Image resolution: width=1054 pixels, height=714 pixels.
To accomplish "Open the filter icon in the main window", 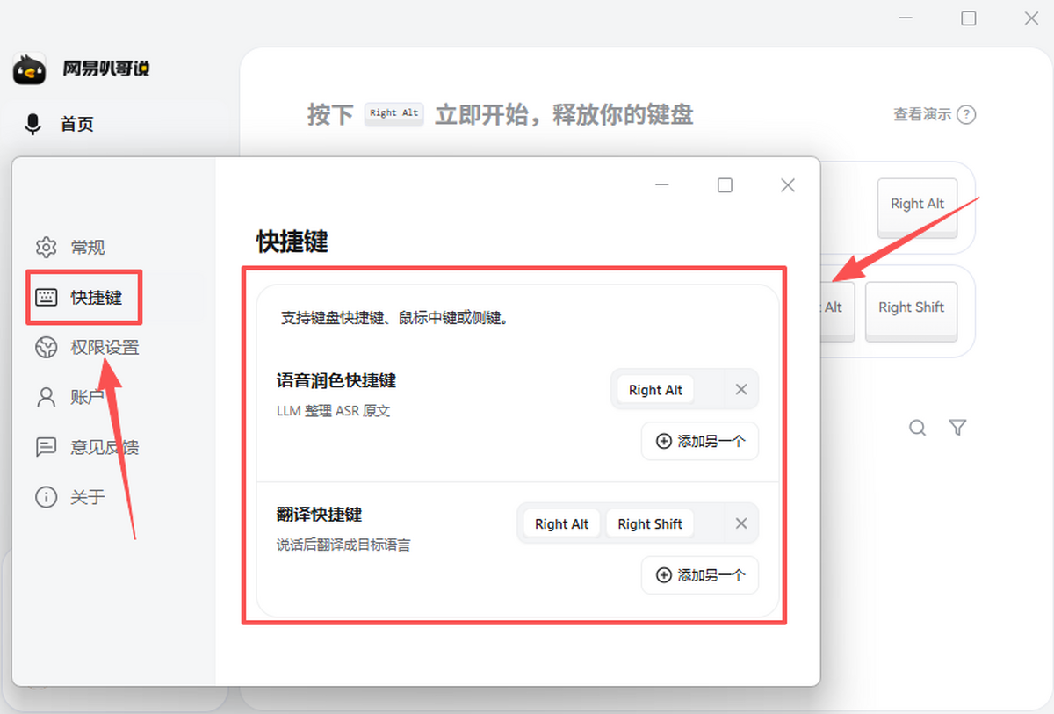I will click(x=958, y=428).
